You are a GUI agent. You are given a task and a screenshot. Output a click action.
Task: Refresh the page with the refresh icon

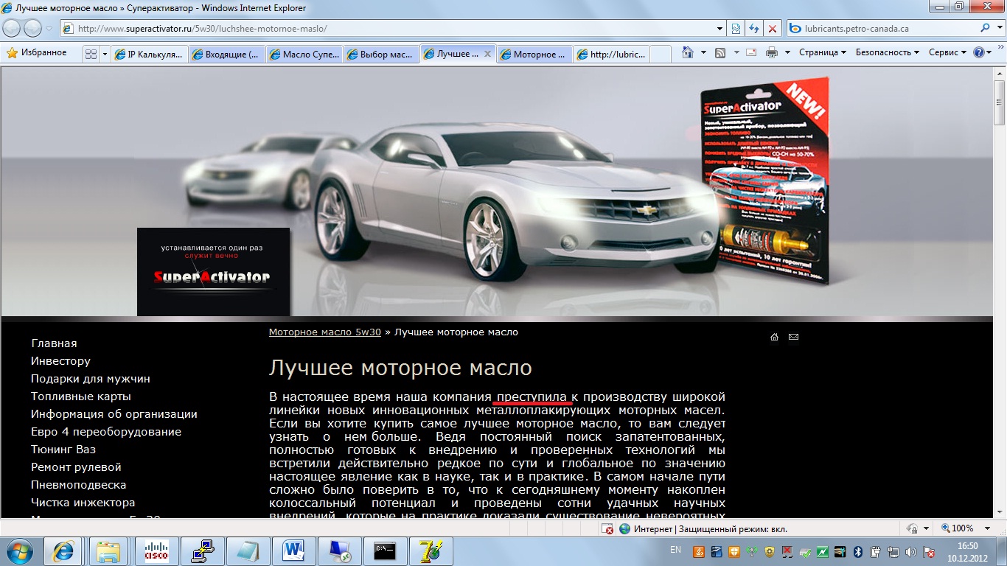point(754,29)
